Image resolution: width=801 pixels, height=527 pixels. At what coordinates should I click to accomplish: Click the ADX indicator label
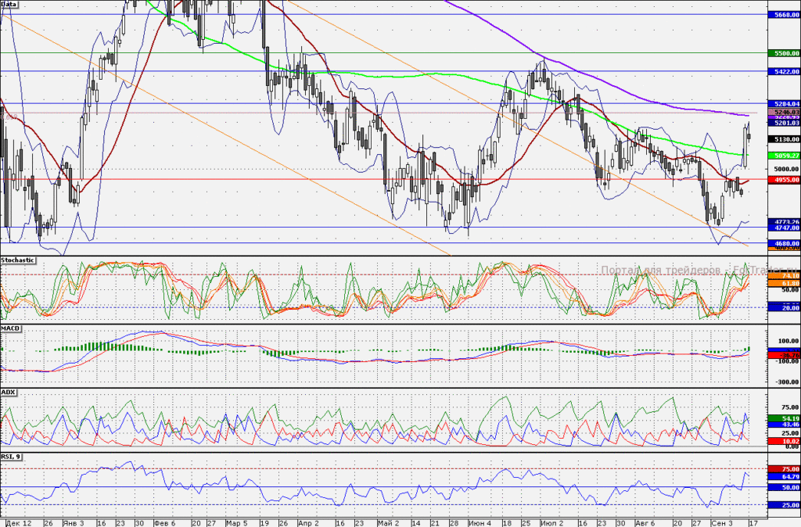[9, 393]
